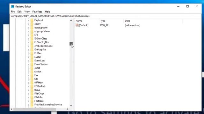
Task: Click the EhStorClass folder icon
Action: pos(32,39)
